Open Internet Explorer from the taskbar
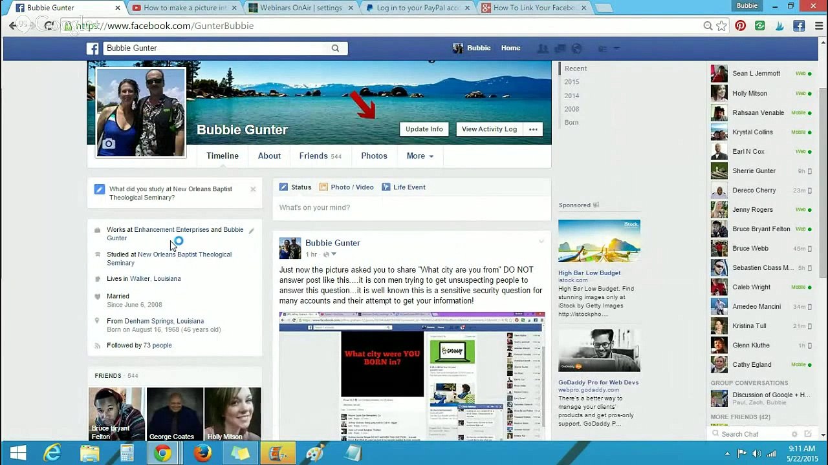This screenshot has height=465, width=828. (52, 453)
